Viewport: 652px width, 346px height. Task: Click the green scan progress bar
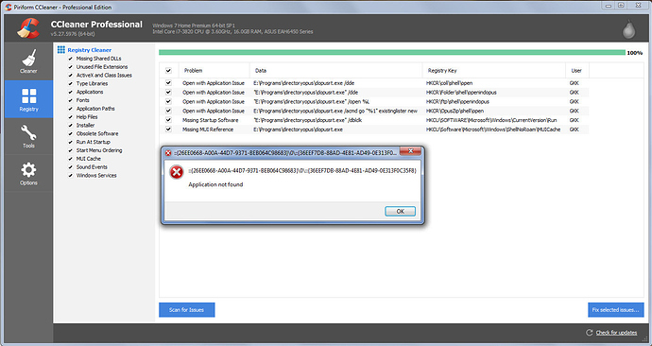coord(392,52)
